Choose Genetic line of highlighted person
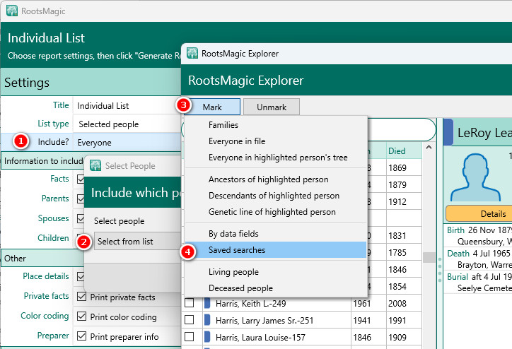The image size is (512, 349). pos(276,212)
